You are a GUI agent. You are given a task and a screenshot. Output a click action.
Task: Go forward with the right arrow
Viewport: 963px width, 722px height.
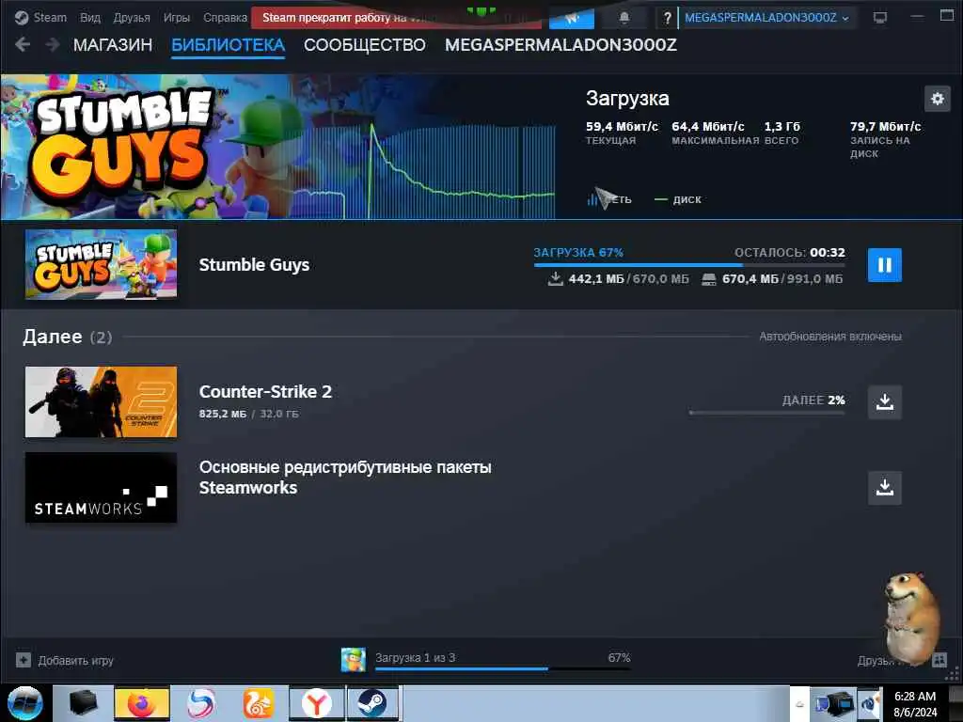53,44
